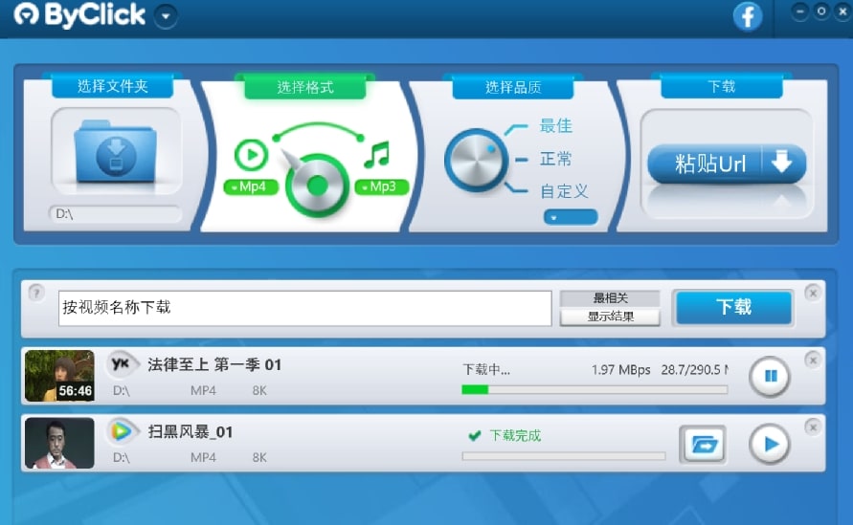Viewport: 853px width, 525px height.
Task: Choose the 显示结果 search option
Action: coord(609,317)
